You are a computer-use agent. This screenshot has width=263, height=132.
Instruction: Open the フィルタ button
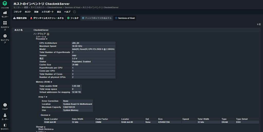[x=73, y=18]
